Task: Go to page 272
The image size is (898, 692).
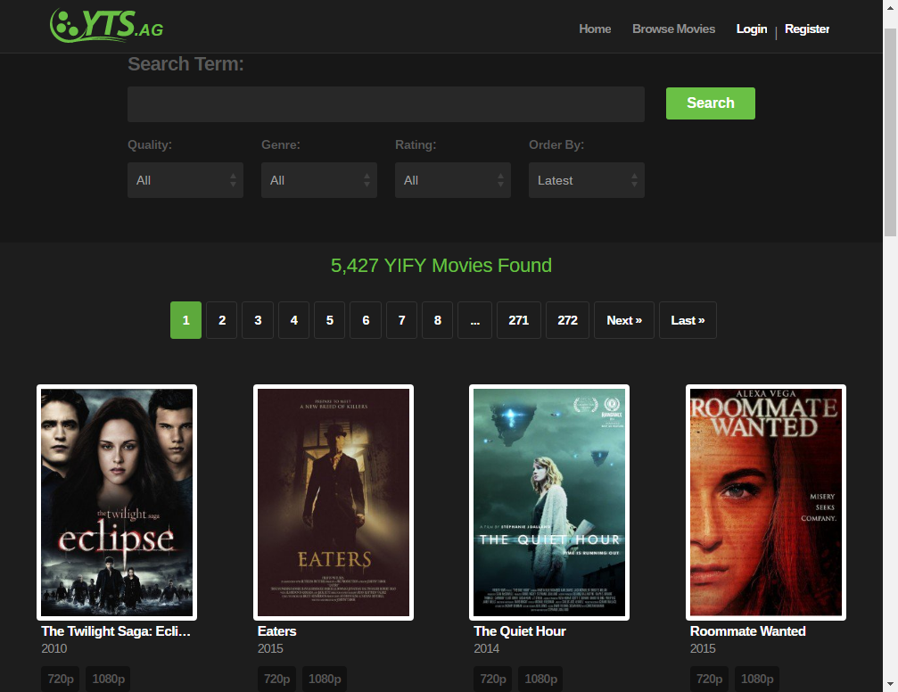Action: point(567,320)
